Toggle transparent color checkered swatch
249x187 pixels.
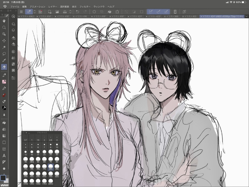4,185
